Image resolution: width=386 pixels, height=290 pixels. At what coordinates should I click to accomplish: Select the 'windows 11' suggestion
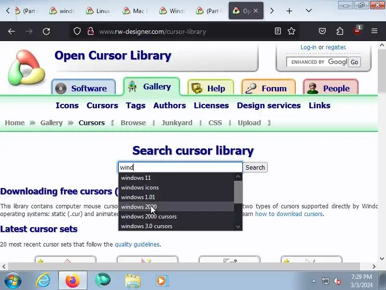[176, 177]
